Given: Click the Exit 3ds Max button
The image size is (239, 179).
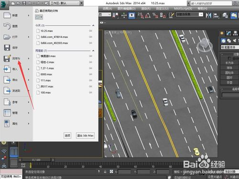Looking at the screenshot, I should pyautogui.click(x=85, y=135).
